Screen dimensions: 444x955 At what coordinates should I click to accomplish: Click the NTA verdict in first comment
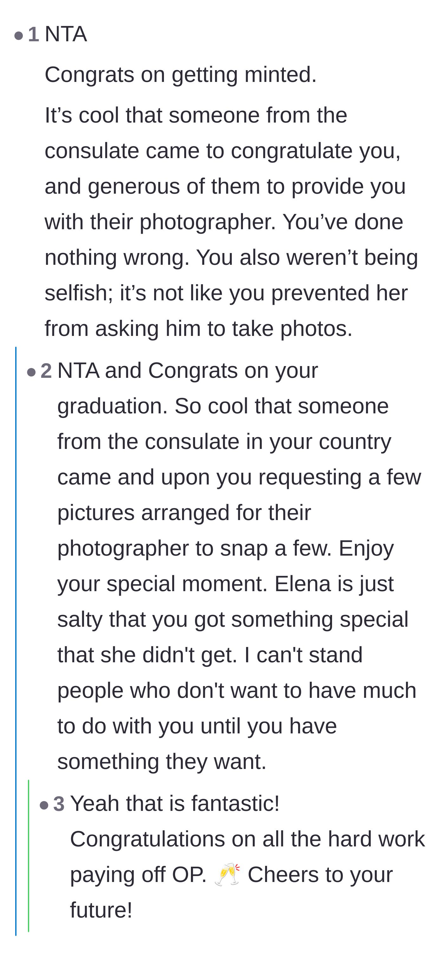click(x=66, y=34)
